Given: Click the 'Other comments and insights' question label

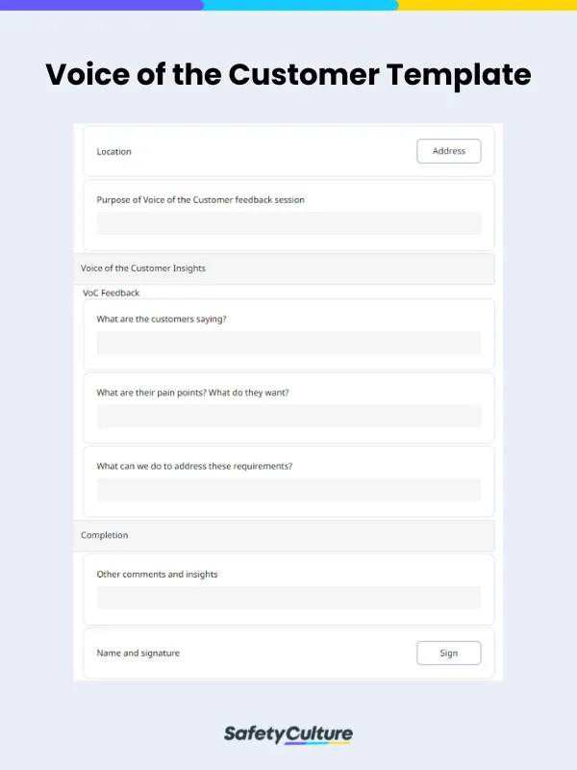Looking at the screenshot, I should [157, 574].
